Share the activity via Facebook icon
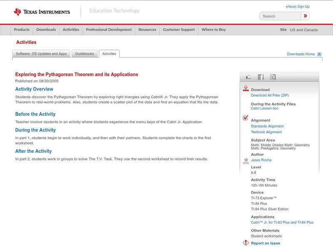This screenshot has height=249, width=333. click(x=261, y=77)
